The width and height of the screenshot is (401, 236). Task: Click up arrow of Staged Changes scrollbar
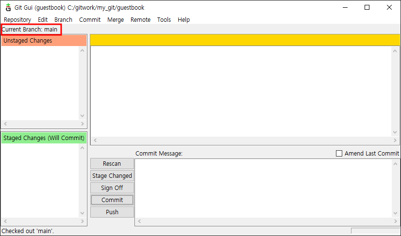pos(83,148)
